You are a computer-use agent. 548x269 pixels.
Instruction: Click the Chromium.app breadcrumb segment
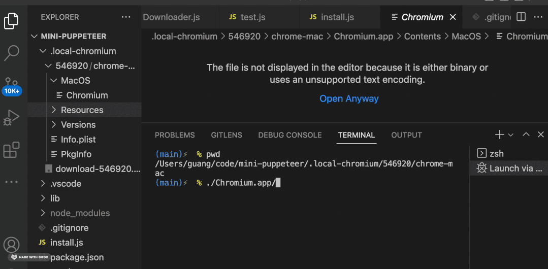click(x=364, y=37)
